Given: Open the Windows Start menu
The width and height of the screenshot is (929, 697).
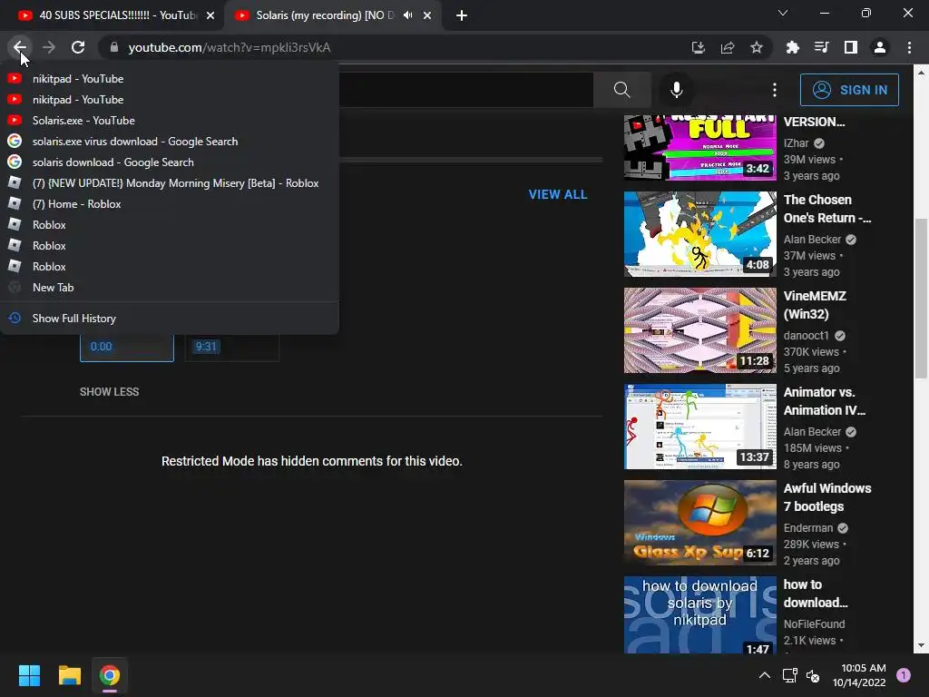Looking at the screenshot, I should click(29, 675).
